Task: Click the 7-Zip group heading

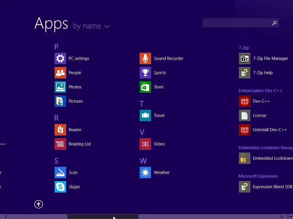Action: pos(244,48)
